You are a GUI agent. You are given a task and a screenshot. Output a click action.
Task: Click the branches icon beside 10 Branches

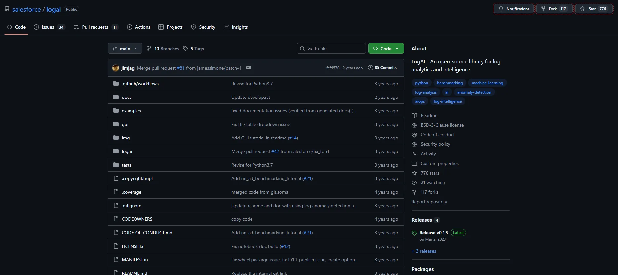pos(149,49)
